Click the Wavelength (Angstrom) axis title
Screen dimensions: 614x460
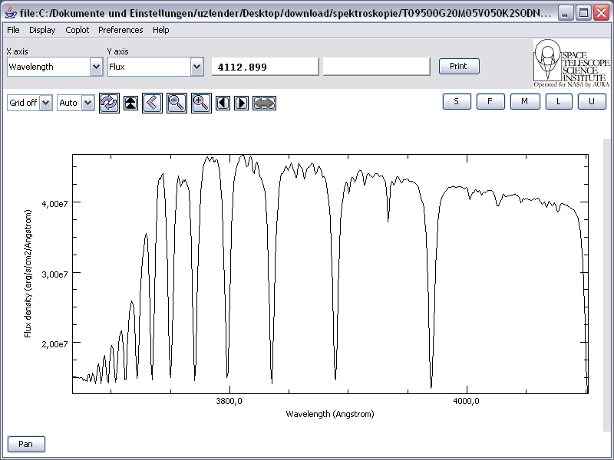(x=330, y=414)
